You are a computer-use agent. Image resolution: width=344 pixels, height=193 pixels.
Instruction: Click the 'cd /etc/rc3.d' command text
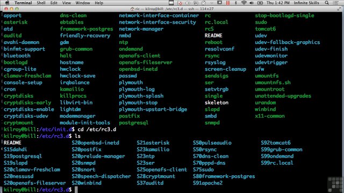coord(97,129)
